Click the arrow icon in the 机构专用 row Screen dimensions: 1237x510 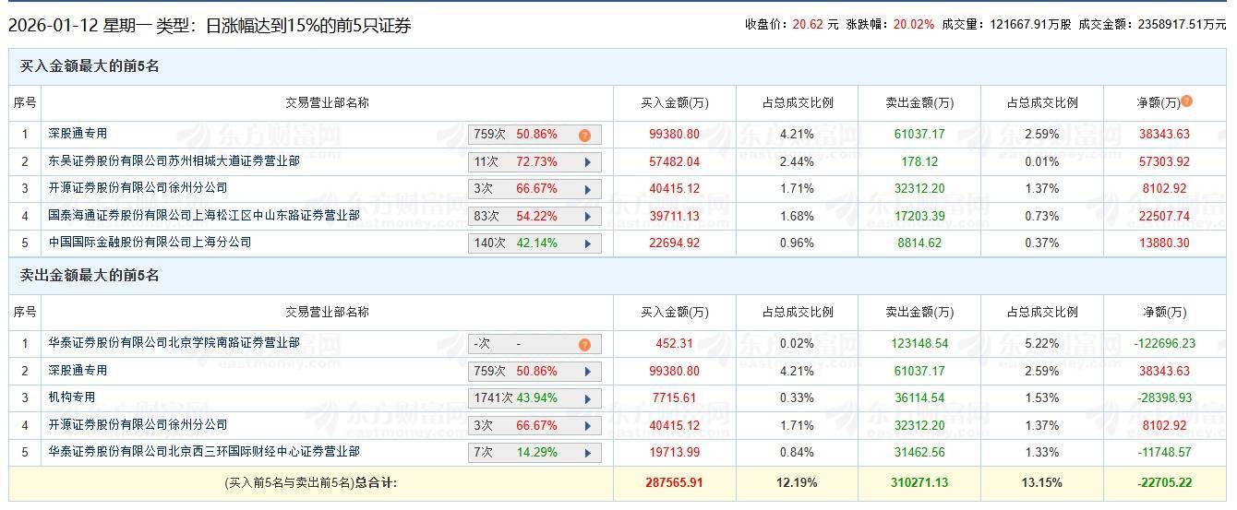[x=587, y=398]
